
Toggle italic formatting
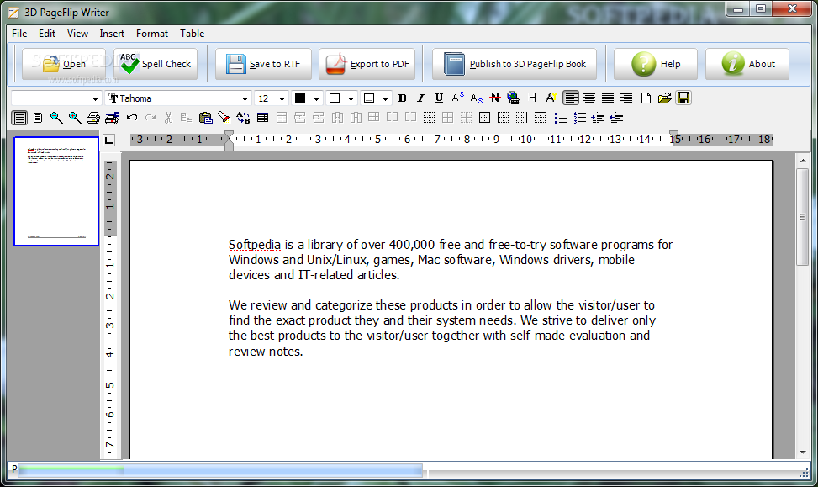click(x=420, y=98)
